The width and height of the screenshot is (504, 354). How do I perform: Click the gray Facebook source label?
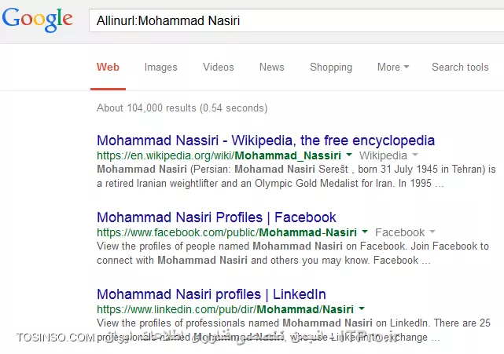[x=400, y=232]
